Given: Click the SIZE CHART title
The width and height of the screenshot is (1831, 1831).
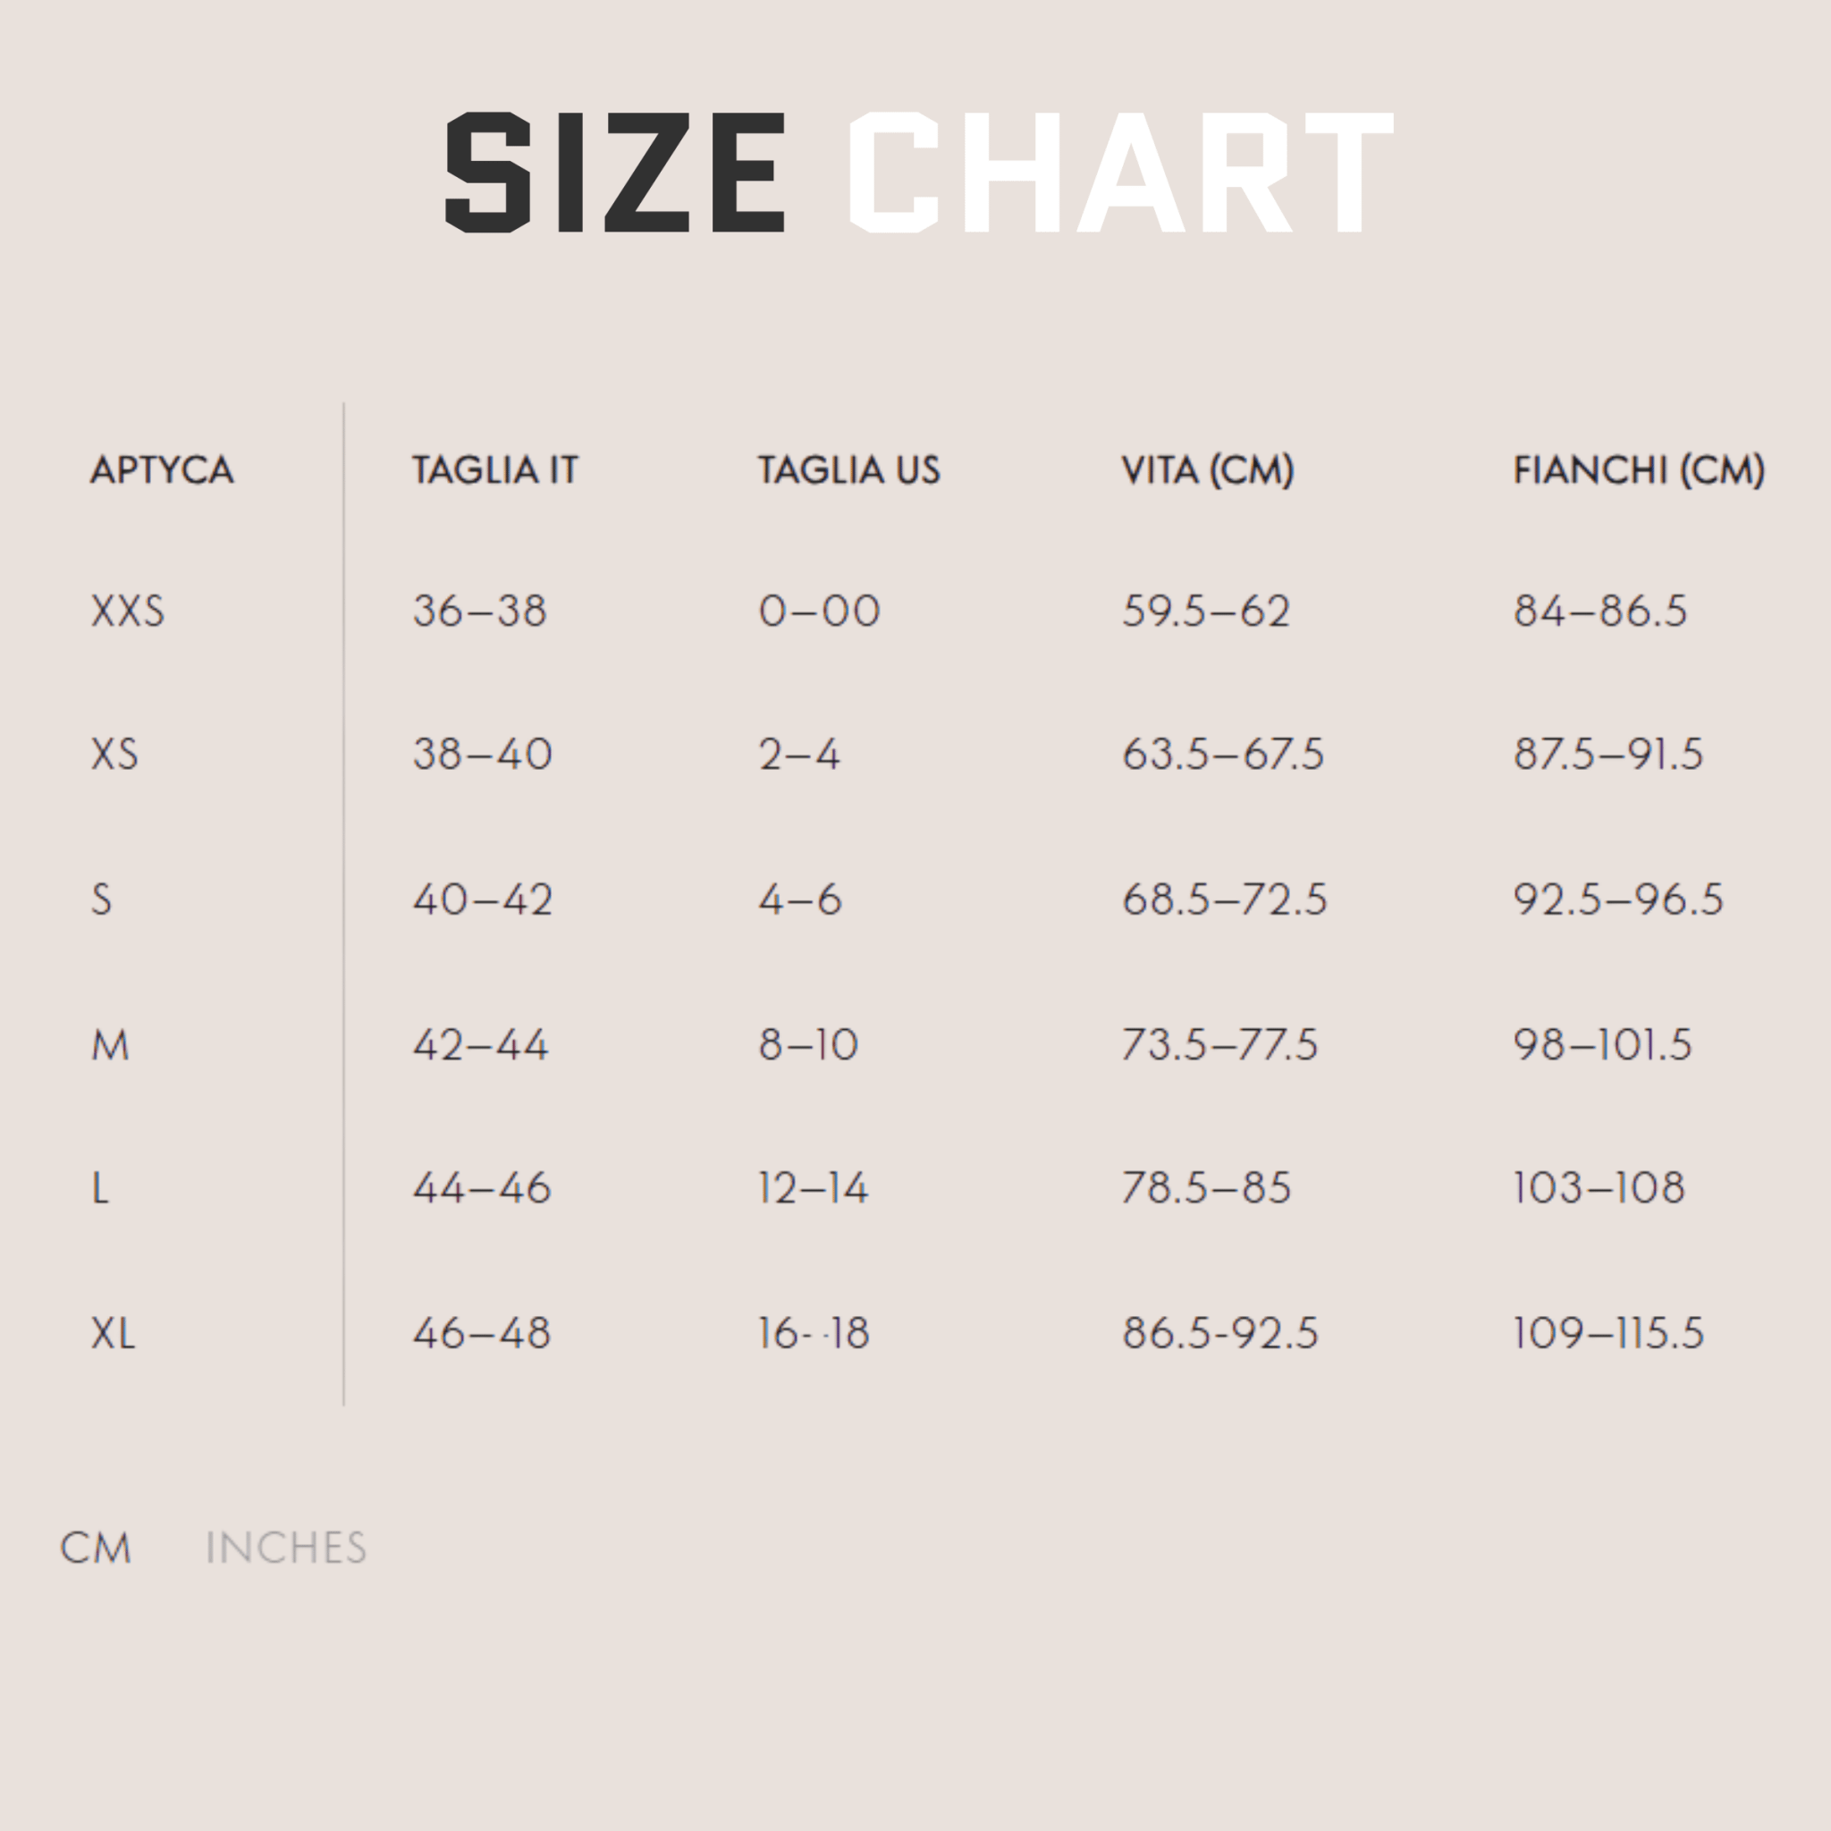Looking at the screenshot, I should point(917,173).
